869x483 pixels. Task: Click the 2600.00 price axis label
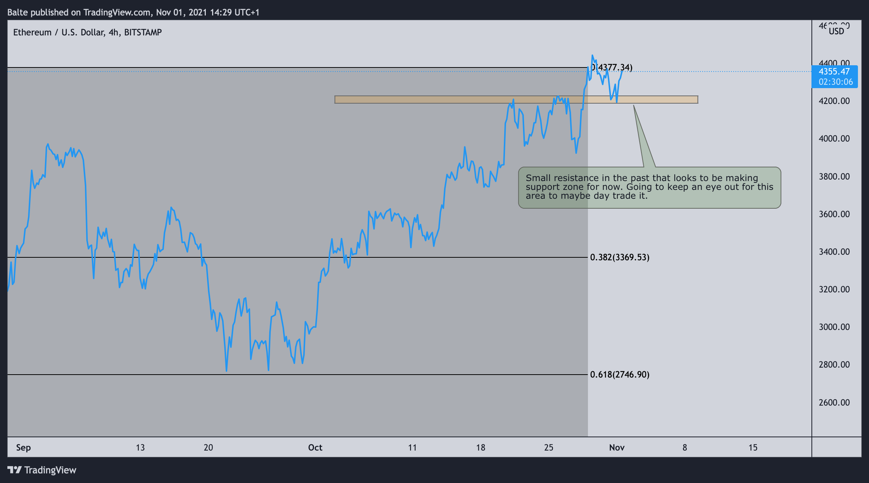pos(834,403)
